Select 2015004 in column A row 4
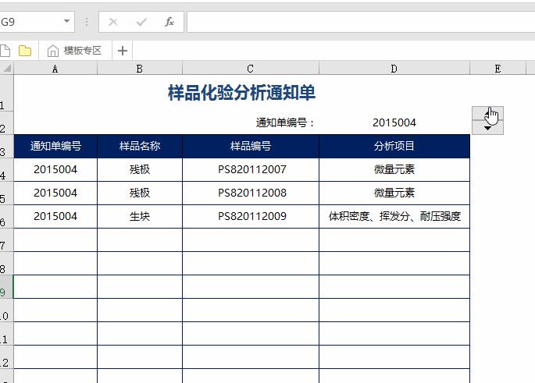Image resolution: width=535 pixels, height=383 pixels. (x=55, y=169)
